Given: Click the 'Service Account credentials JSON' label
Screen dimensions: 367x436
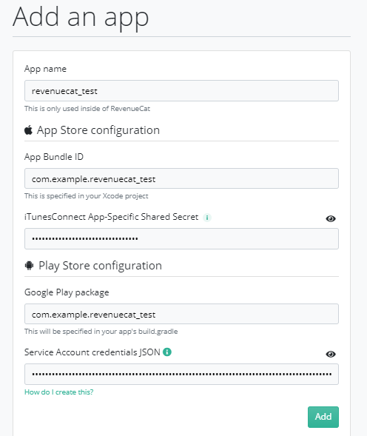Looking at the screenshot, I should [x=92, y=352].
